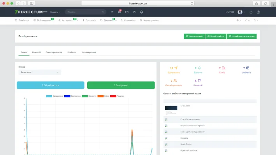
Task: Expand the user avatar dropdown menu
Action: click(241, 12)
